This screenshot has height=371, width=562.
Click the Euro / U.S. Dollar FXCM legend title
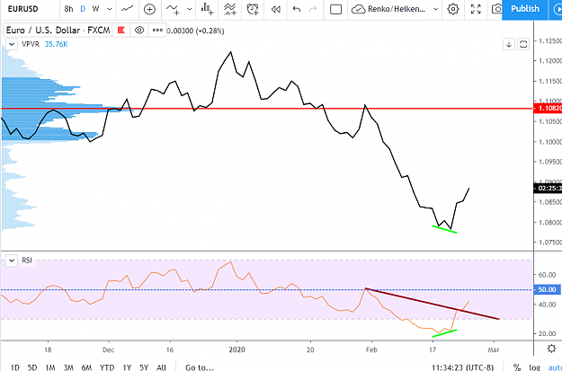point(58,31)
